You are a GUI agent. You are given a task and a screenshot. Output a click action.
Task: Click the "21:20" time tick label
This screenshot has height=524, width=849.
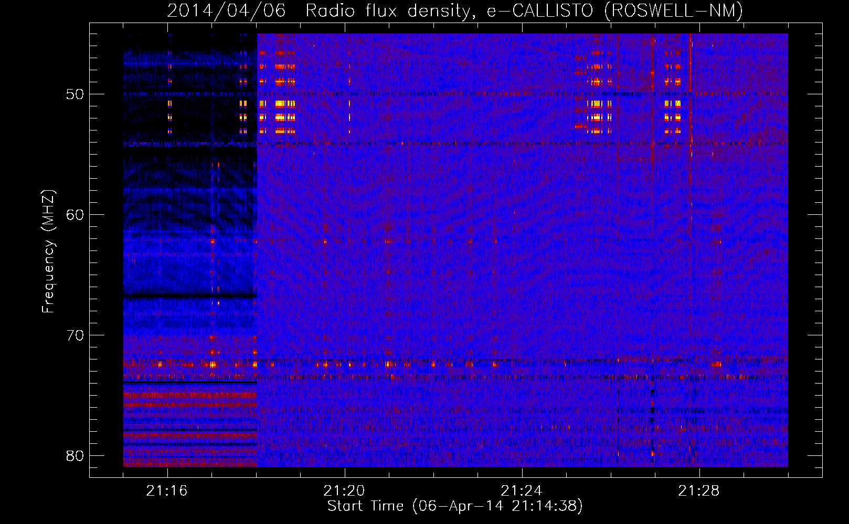coord(345,491)
